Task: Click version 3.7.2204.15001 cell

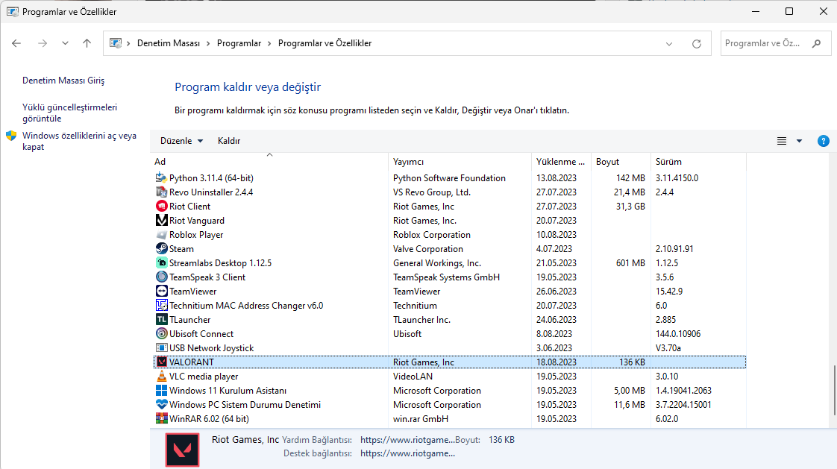Action: point(683,405)
